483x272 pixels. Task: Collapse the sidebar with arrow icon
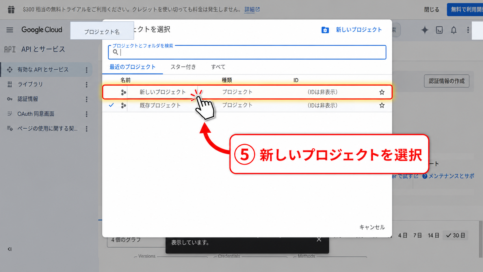[10, 249]
